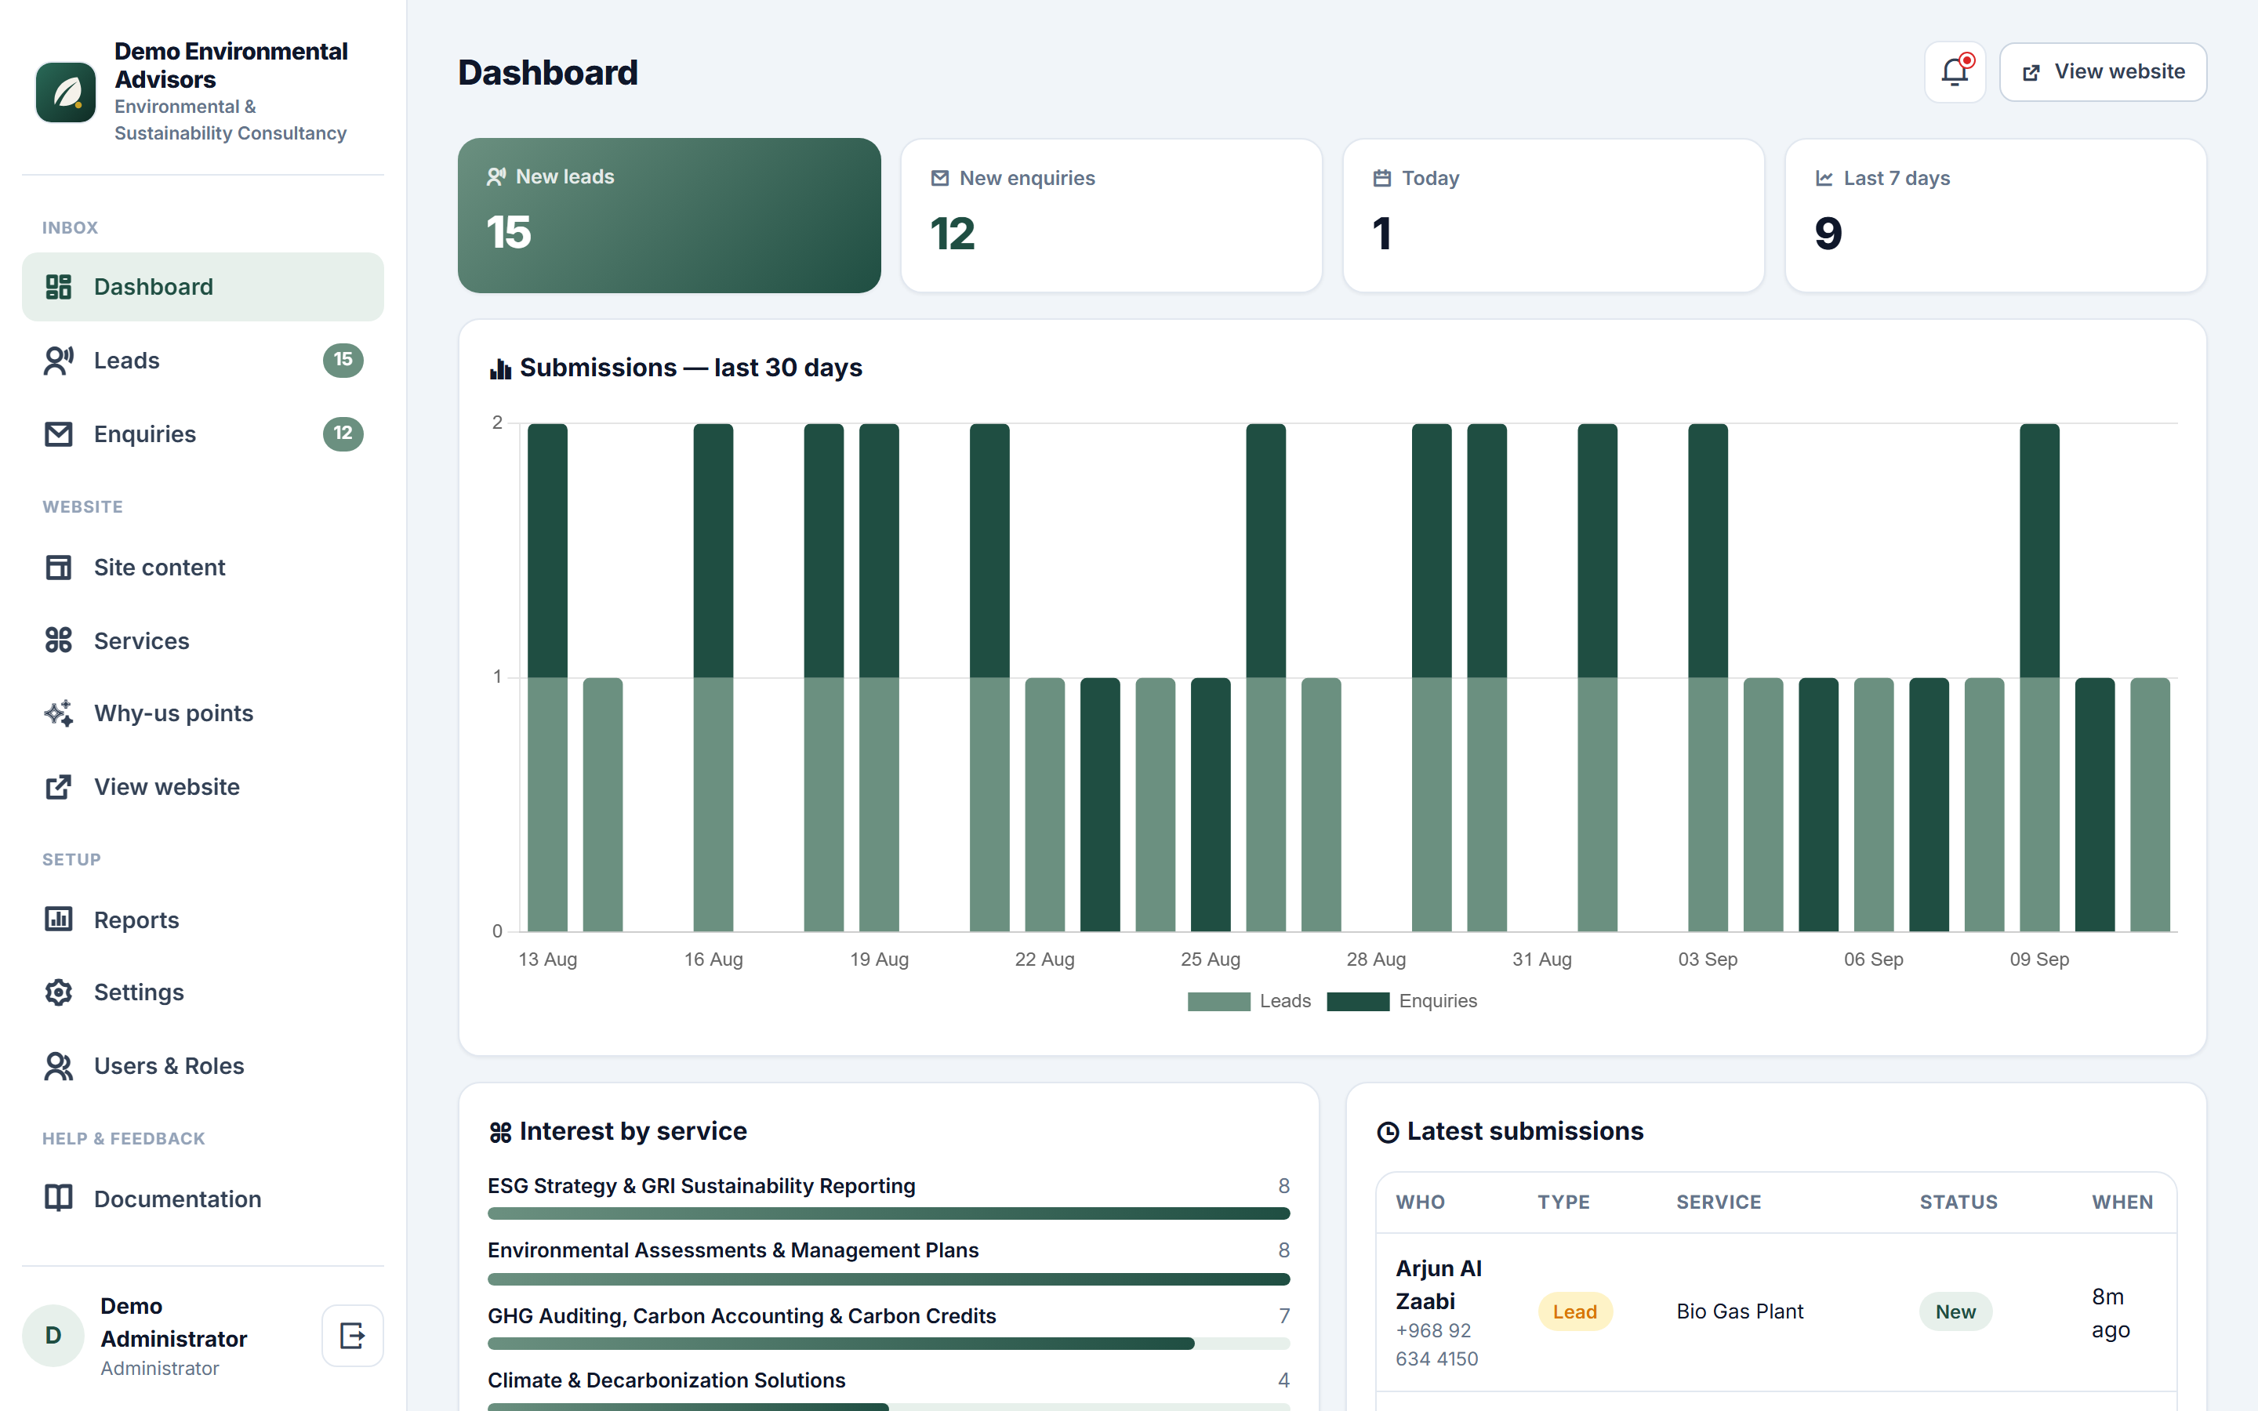Click the Documentation book icon

(x=59, y=1199)
